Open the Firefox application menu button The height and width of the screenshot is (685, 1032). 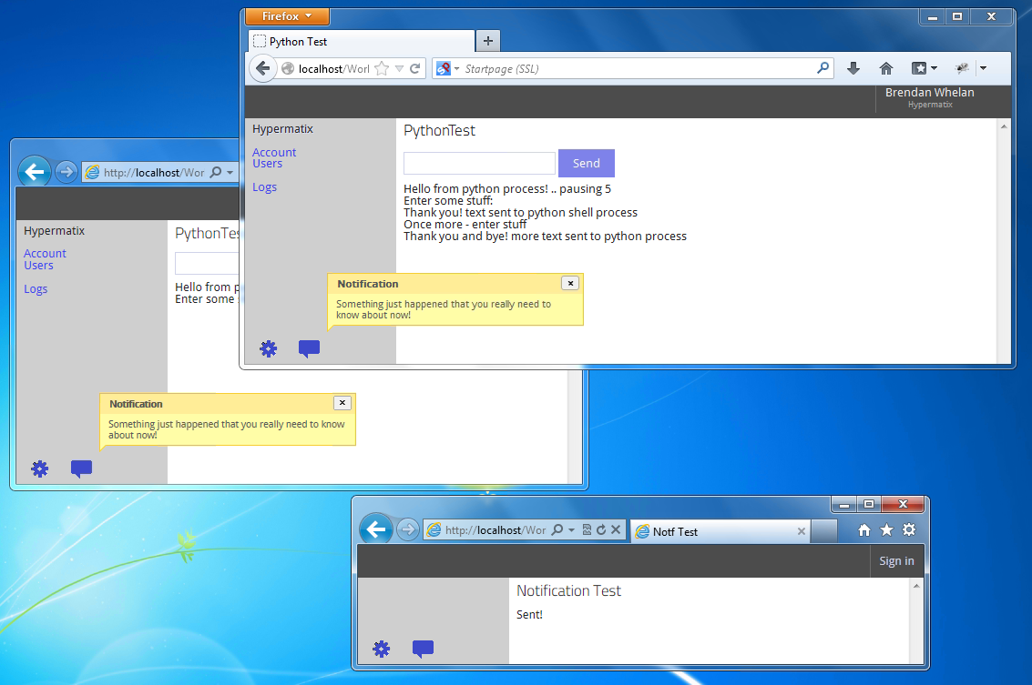[x=287, y=16]
